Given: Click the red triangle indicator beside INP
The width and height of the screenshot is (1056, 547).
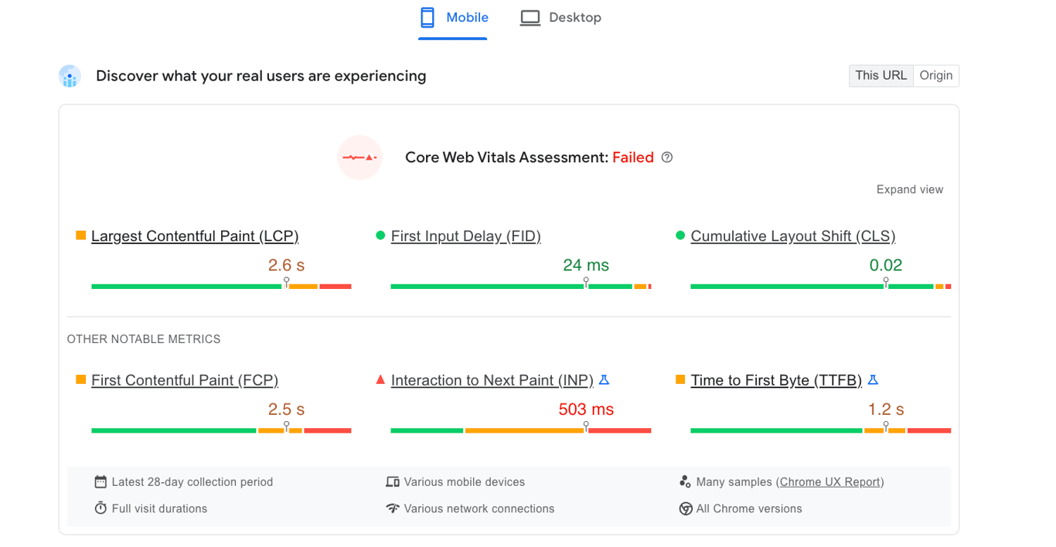Looking at the screenshot, I should click(380, 379).
